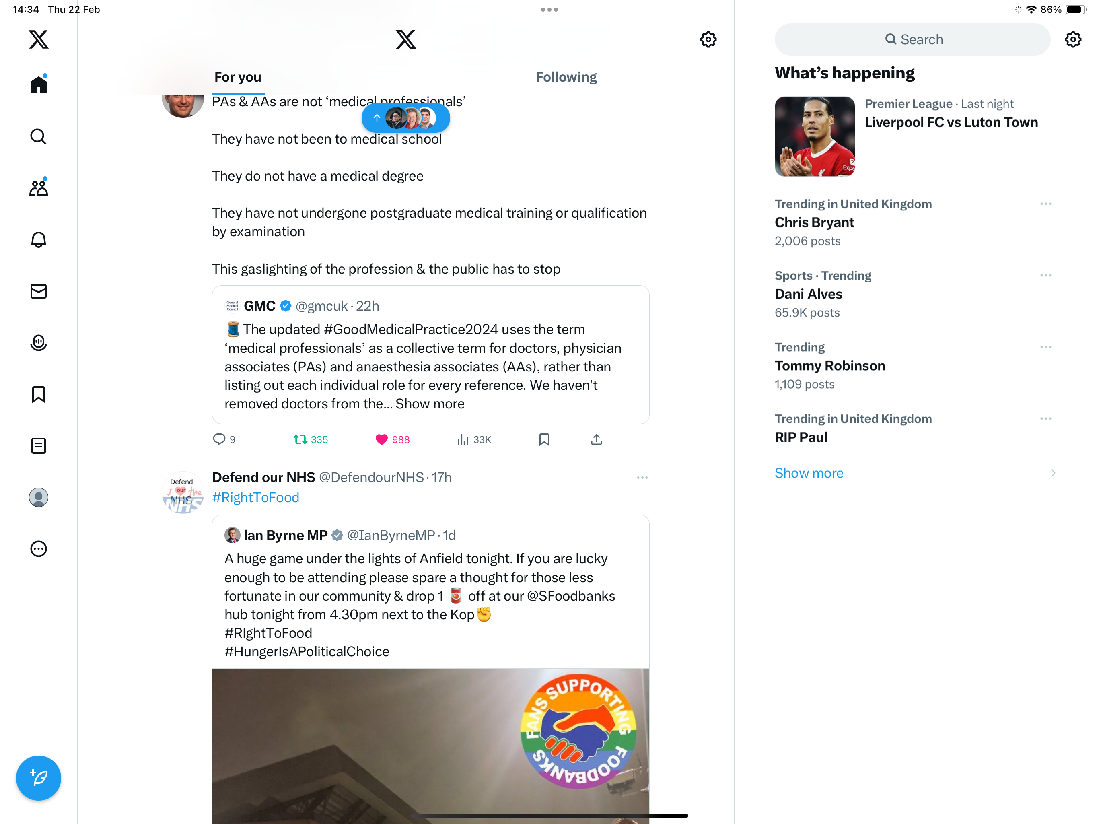Open the Communities icon in the sidebar
The height and width of the screenshot is (824, 1099).
coord(38,187)
